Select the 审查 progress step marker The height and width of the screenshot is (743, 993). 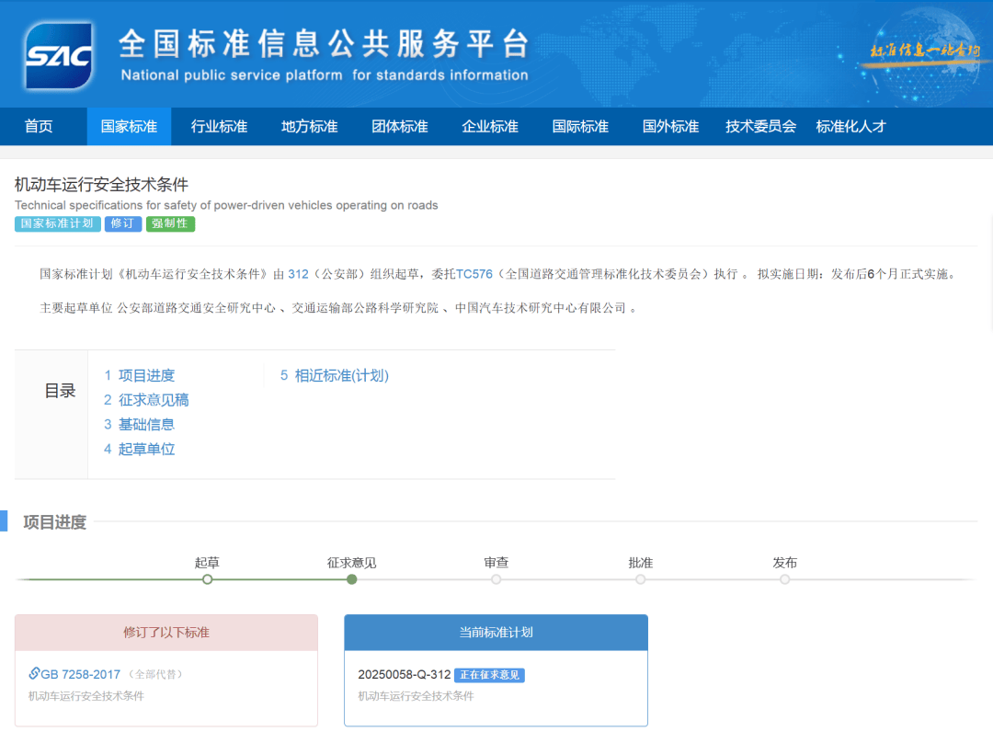tap(496, 579)
